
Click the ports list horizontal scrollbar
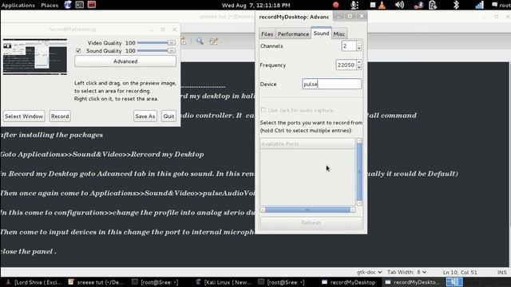tap(307, 210)
